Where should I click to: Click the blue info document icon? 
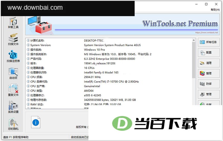pos(36,122)
